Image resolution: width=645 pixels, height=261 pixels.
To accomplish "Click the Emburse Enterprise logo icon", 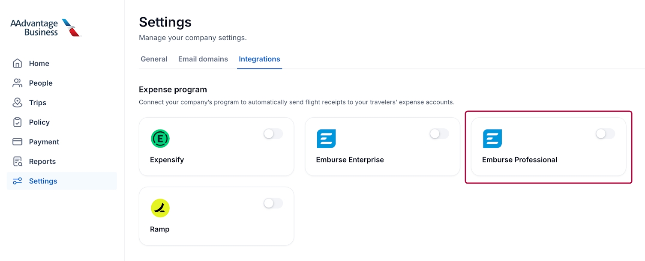I will [326, 139].
